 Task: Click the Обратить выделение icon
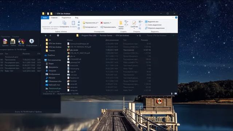(146, 28)
